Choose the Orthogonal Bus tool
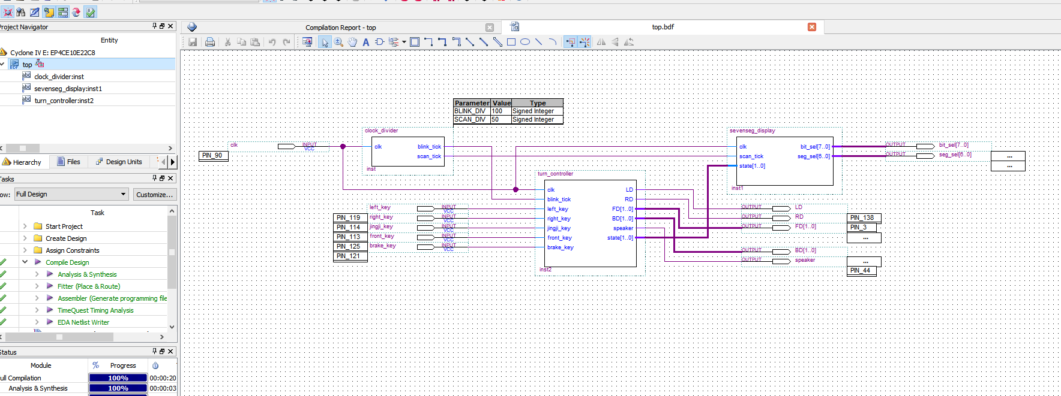The width and height of the screenshot is (1061, 396). pos(442,42)
